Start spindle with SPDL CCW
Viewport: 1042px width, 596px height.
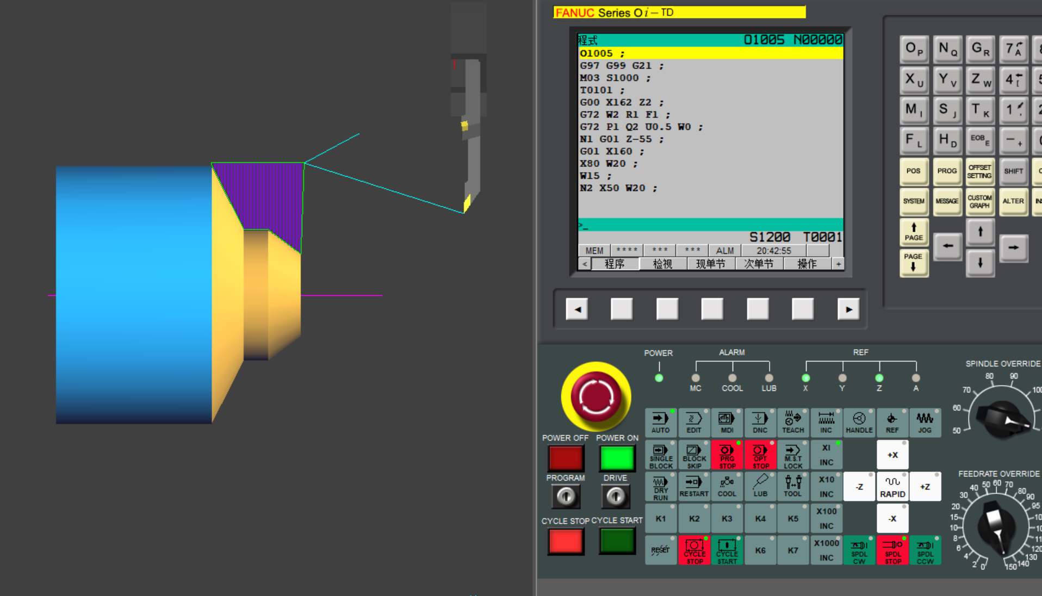tap(925, 550)
